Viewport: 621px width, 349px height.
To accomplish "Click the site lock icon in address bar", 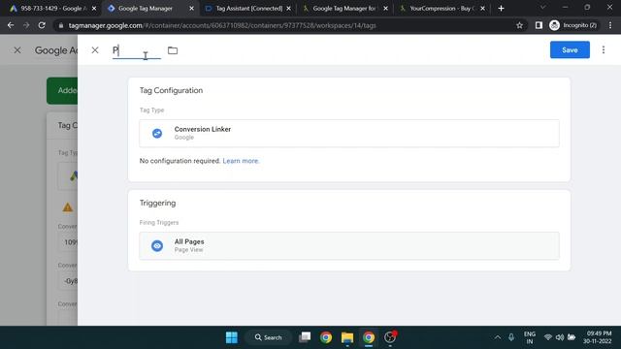I will pyautogui.click(x=60, y=25).
